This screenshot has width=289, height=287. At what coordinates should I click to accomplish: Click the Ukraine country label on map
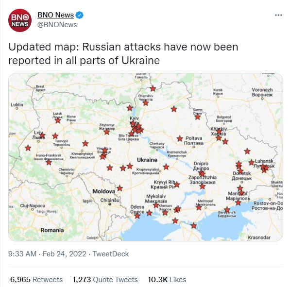147,160
